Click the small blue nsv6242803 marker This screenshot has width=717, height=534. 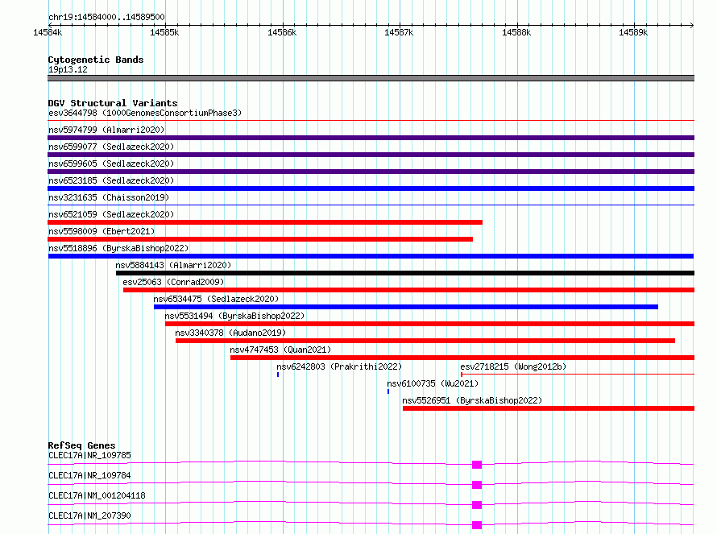[278, 375]
